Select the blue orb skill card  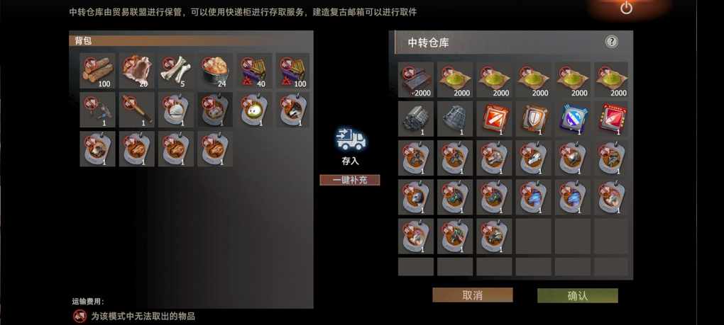pyautogui.click(x=573, y=119)
